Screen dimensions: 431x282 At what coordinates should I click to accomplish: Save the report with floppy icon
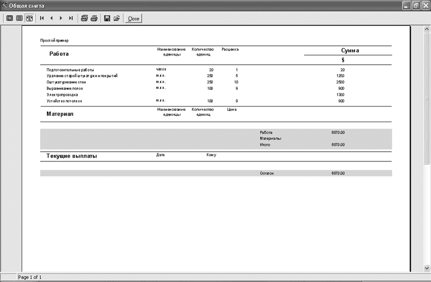107,18
